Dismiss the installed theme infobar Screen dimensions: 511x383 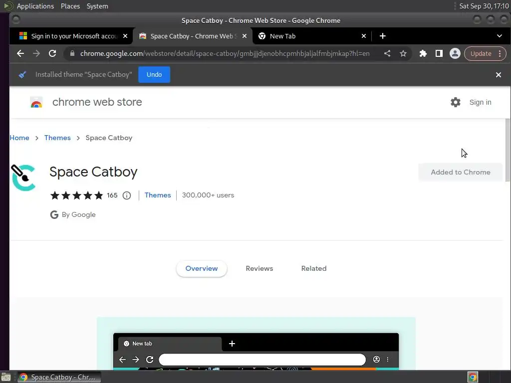(499, 75)
